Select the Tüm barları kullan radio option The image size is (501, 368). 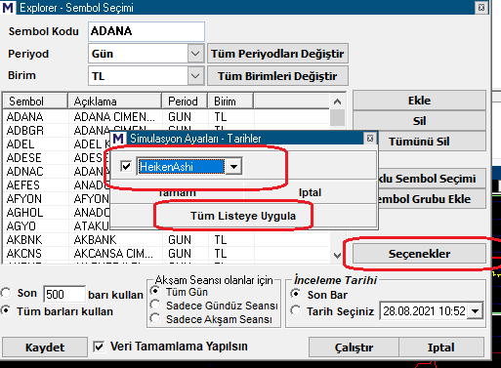coord(6,310)
